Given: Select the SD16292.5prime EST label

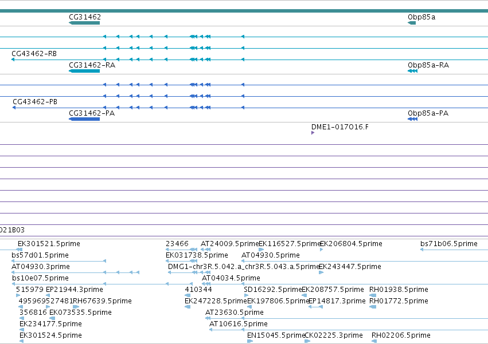Looking at the screenshot, I should 273,290.
